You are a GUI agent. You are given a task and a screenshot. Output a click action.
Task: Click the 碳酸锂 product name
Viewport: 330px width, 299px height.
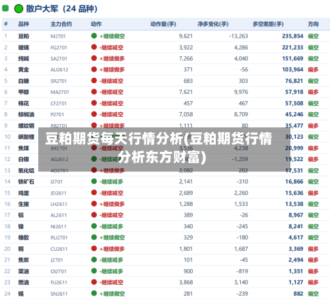point(26,137)
